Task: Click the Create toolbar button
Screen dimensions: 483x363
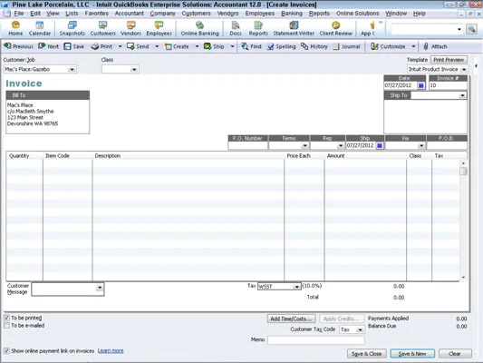Action: (x=177, y=46)
